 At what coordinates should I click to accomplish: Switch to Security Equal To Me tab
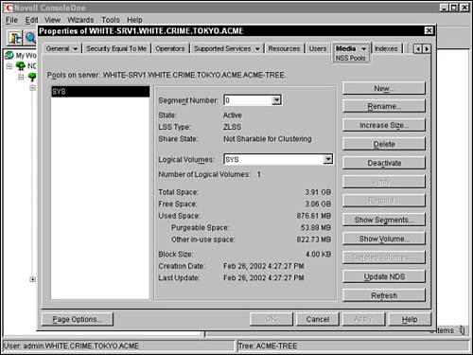coord(116,48)
